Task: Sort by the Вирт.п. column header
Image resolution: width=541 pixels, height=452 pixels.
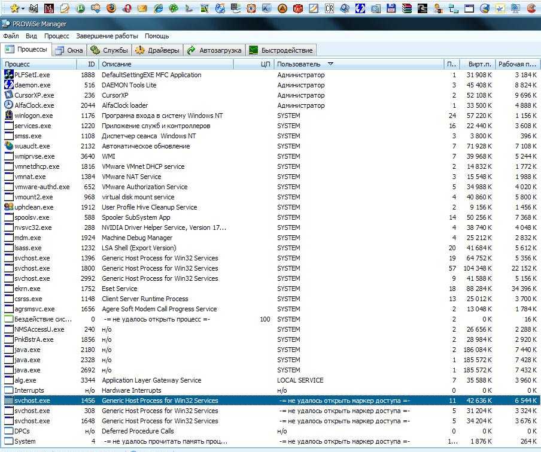Action: tap(478, 64)
